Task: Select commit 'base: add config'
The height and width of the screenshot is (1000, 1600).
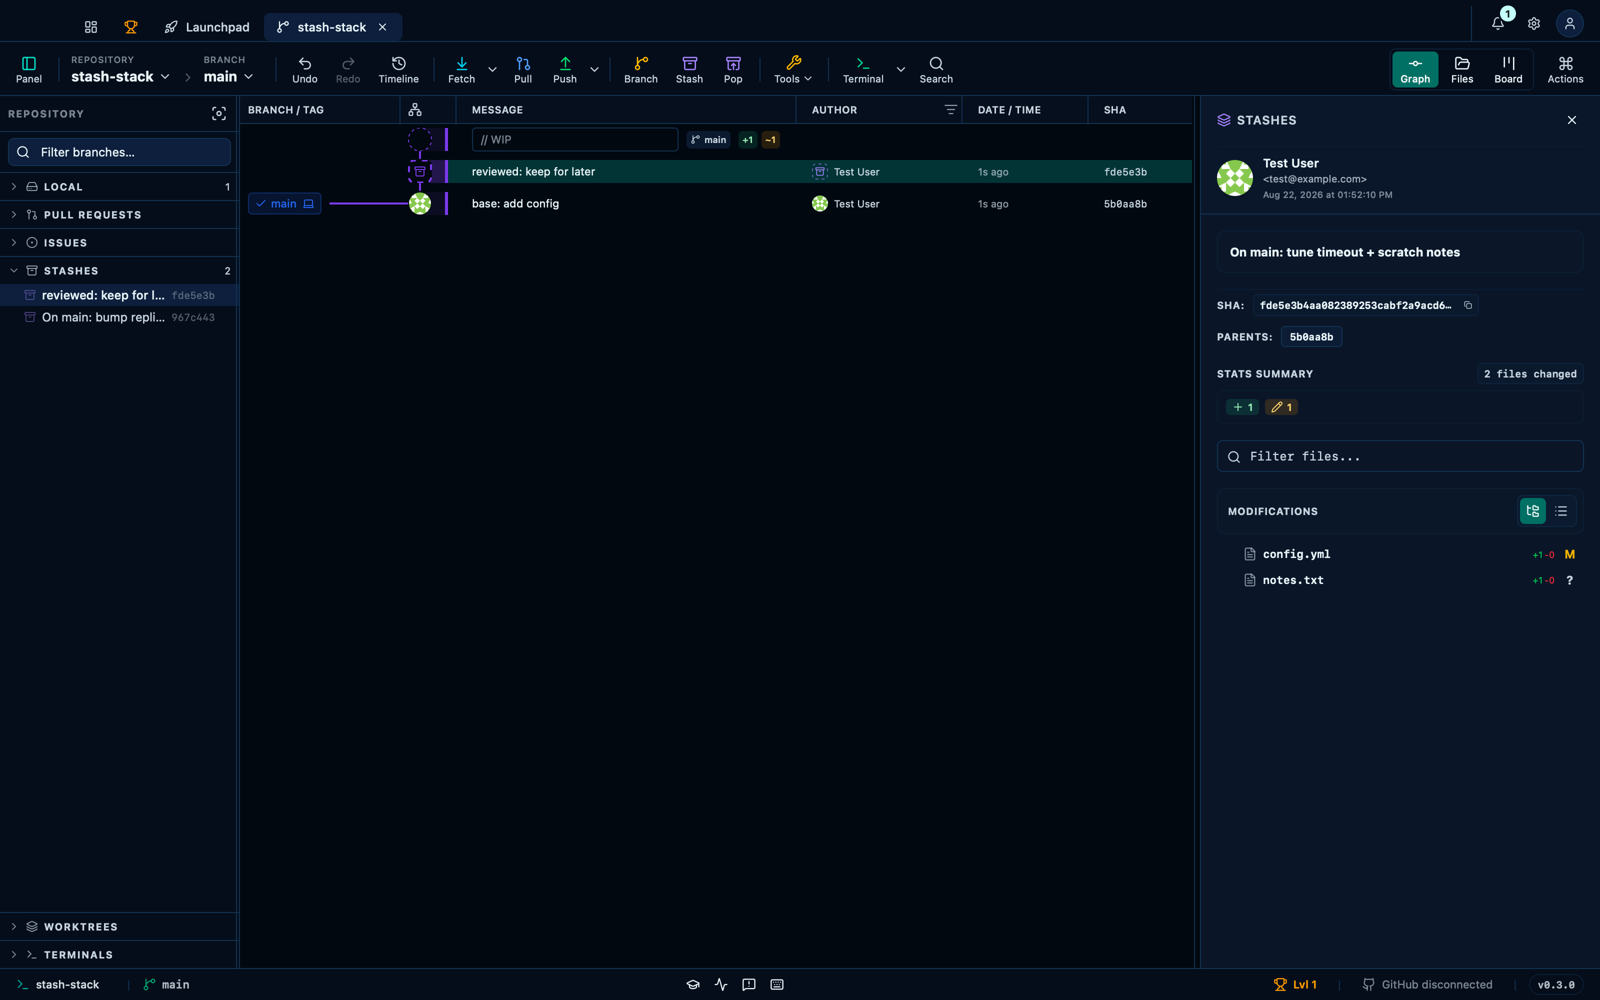Action: pyautogui.click(x=716, y=203)
